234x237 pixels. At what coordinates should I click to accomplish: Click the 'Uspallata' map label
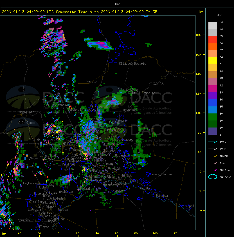(x=26, y=112)
